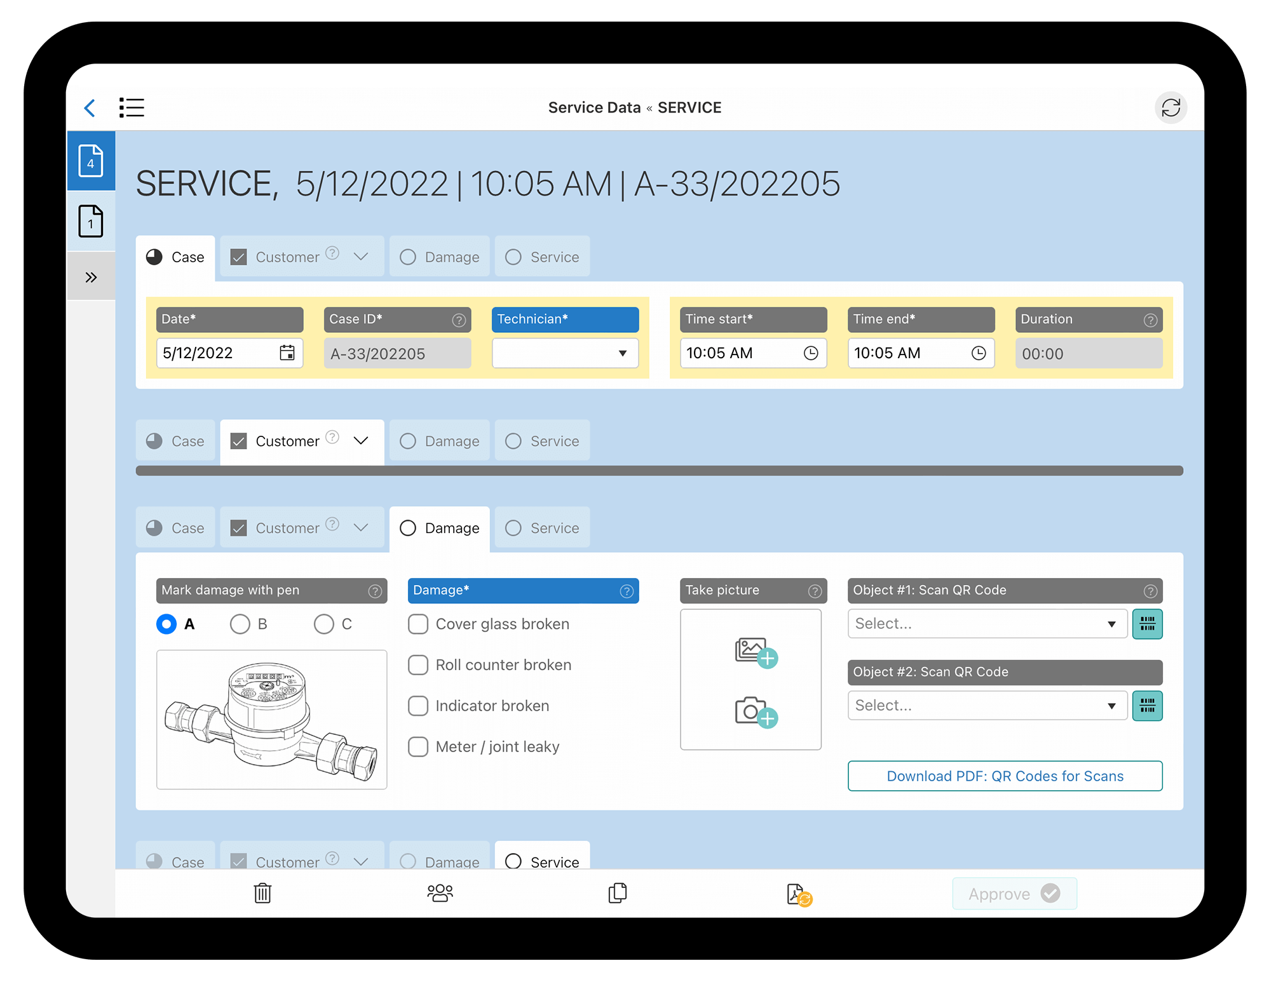This screenshot has width=1269, height=982.
Task: Click Download PDF: QR Codes for Scans
Action: click(1005, 776)
